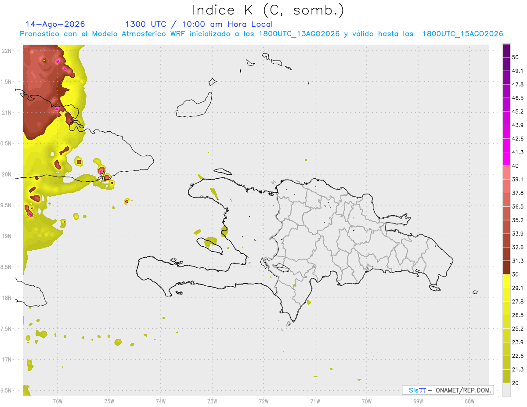This screenshot has height=407, width=527.
Task: Click the legend value '37.8'
Action: pyautogui.click(x=518, y=193)
